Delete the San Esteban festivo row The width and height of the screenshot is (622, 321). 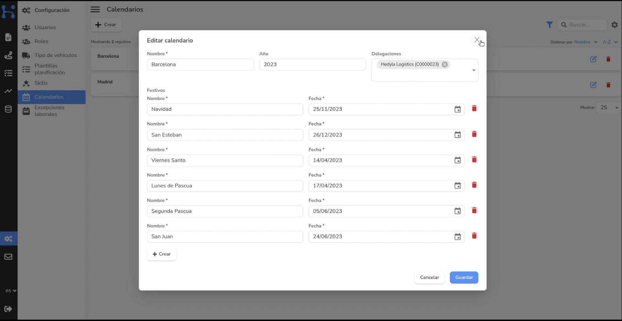(x=474, y=134)
